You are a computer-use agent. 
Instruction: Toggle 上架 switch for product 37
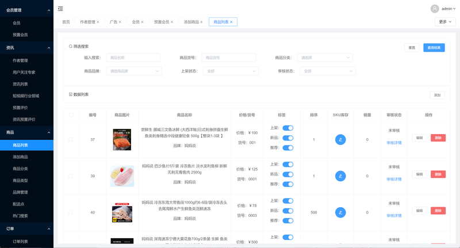[x=288, y=128]
